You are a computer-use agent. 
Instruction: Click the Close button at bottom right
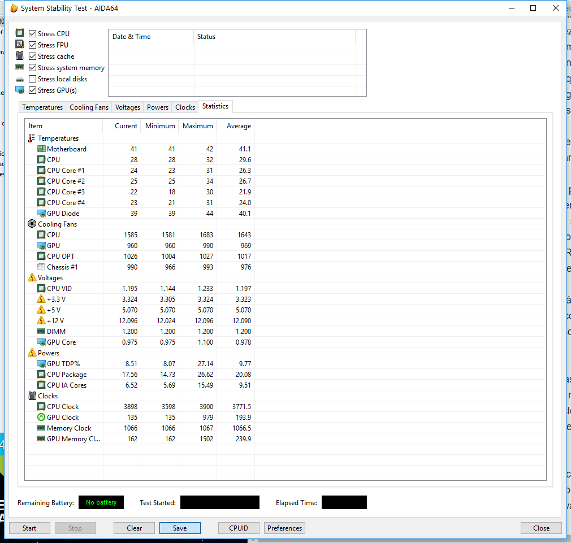(x=541, y=528)
